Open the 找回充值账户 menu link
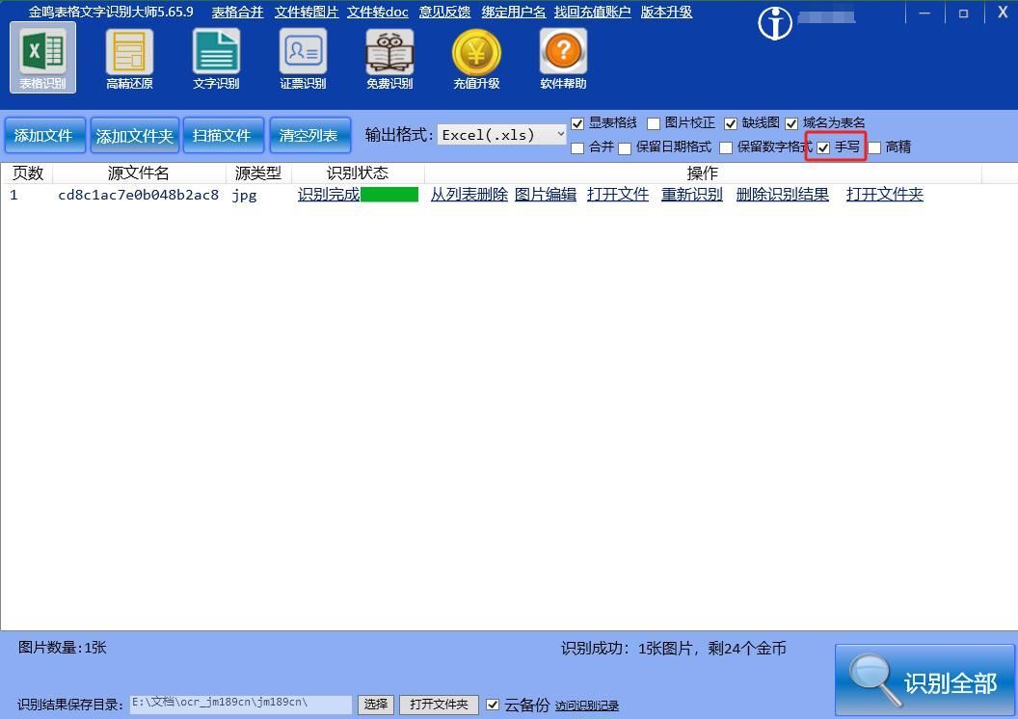 (592, 12)
